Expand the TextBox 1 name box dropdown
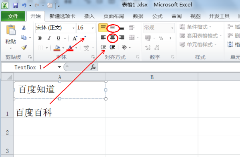The image size is (240, 157). click(x=59, y=67)
